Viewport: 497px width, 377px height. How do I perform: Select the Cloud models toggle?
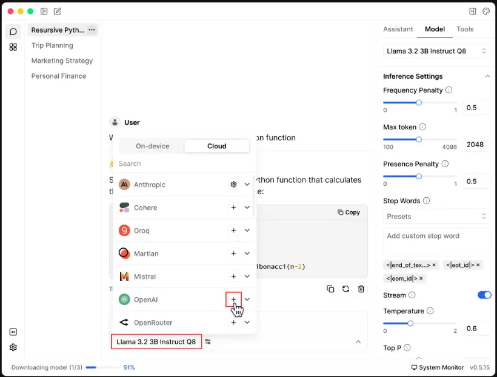point(216,146)
